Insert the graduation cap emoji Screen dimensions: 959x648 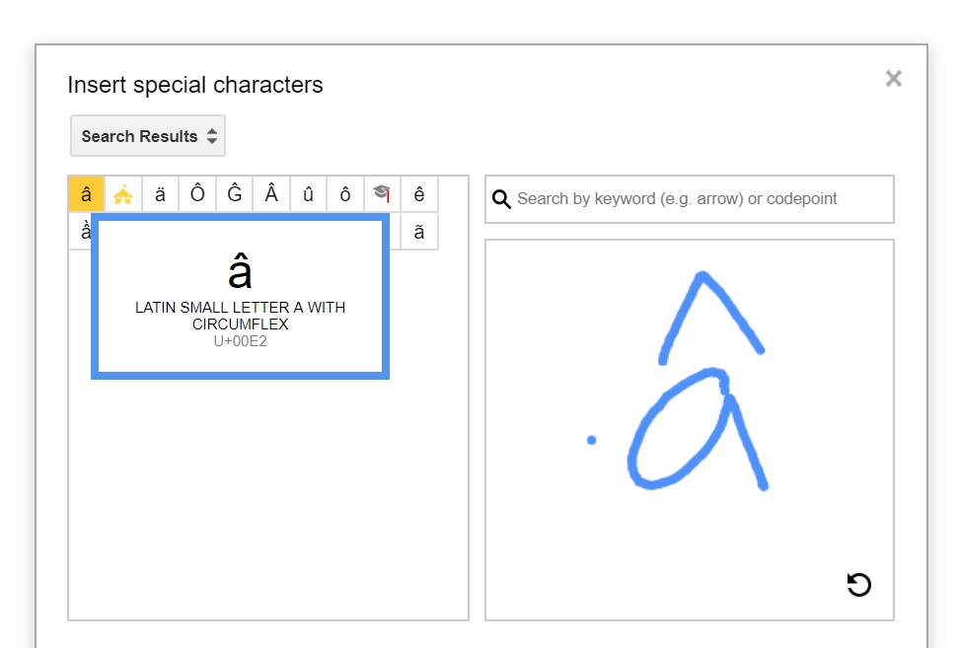382,194
